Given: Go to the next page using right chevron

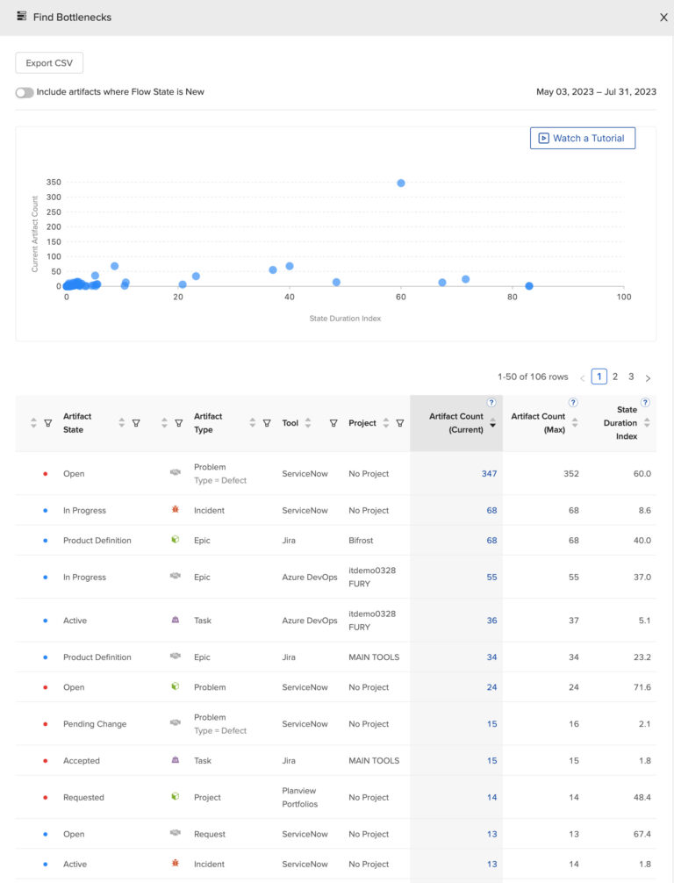Looking at the screenshot, I should pyautogui.click(x=648, y=377).
